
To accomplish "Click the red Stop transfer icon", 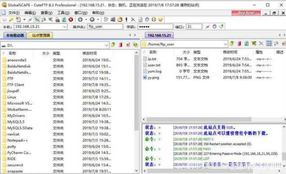I will (71, 19).
